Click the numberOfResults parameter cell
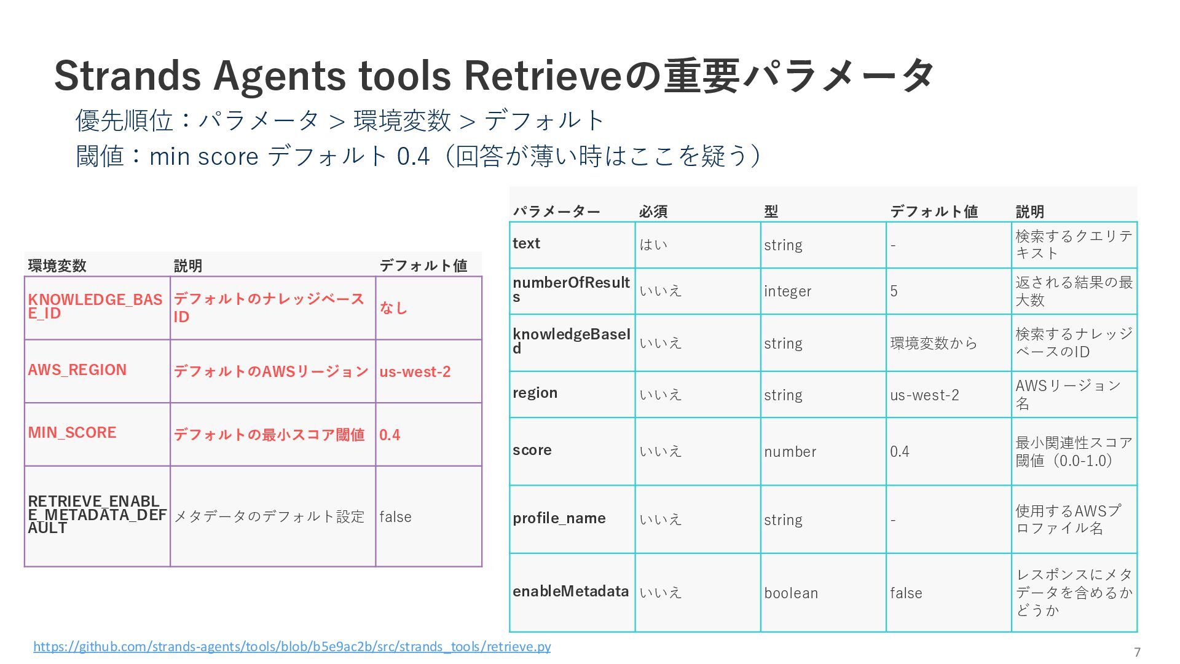This screenshot has width=1180, height=664. [571, 290]
